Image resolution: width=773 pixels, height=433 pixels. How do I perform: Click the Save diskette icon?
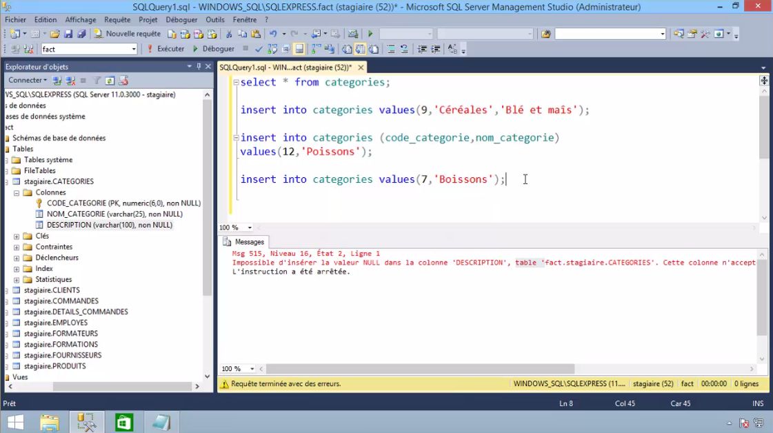68,34
